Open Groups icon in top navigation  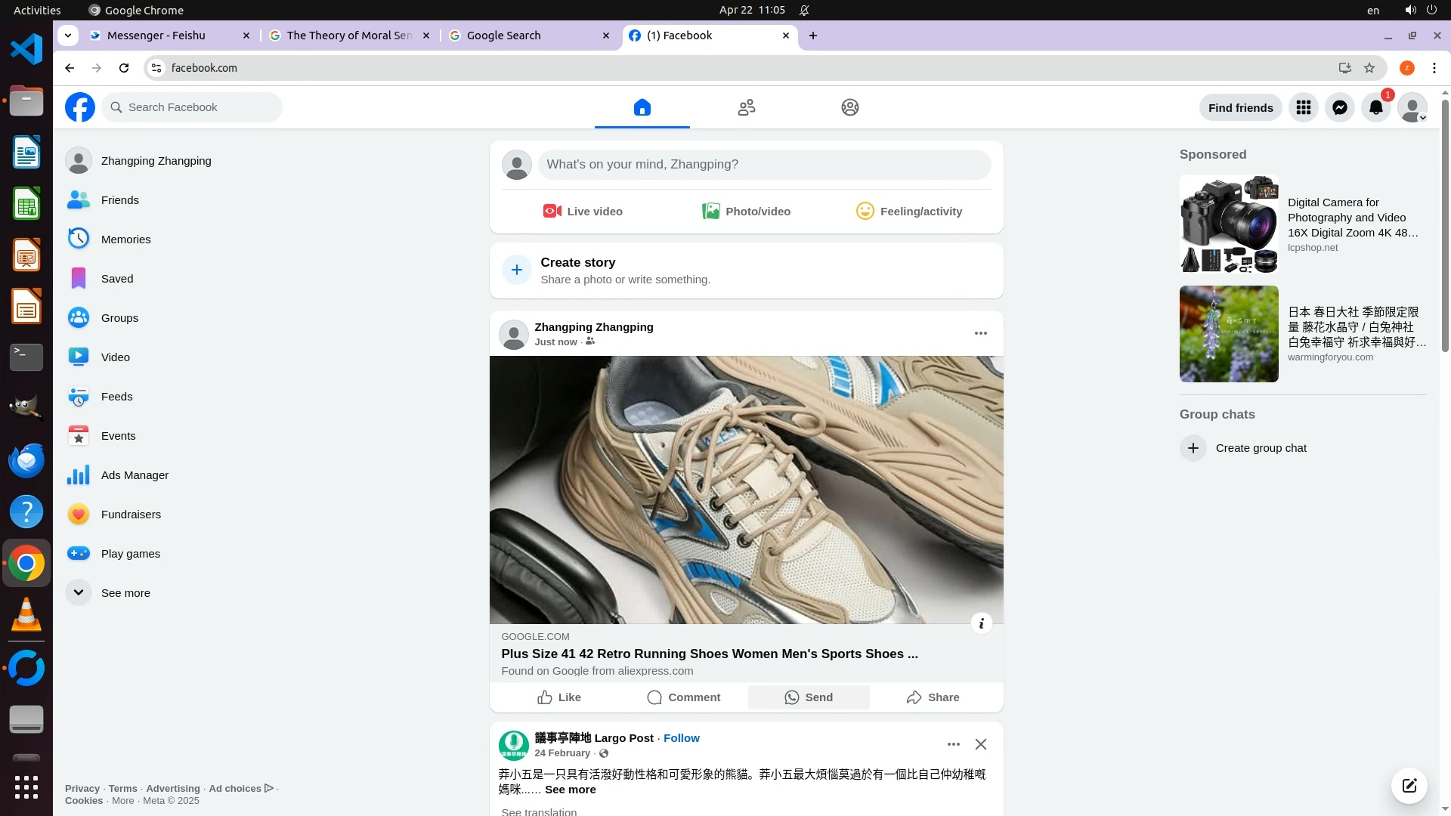[x=849, y=107]
